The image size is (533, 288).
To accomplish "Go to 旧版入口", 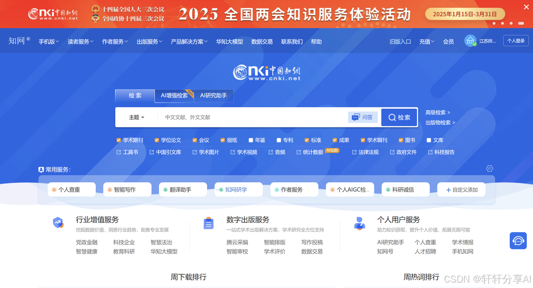I will pyautogui.click(x=400, y=42).
